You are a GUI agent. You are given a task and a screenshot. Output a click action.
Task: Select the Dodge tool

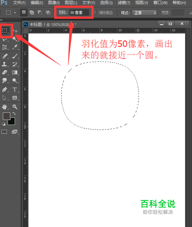coord(15,80)
